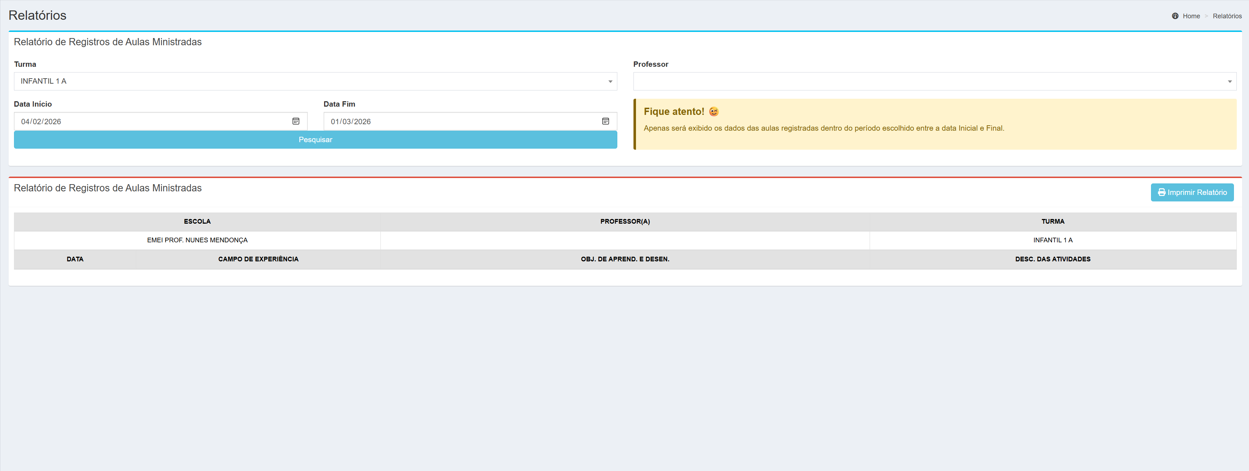Go to Home via breadcrumb link
The width and height of the screenshot is (1249, 471).
click(1191, 16)
